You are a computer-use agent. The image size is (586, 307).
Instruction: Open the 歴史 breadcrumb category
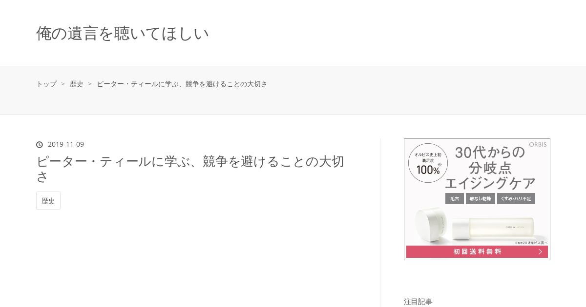[x=77, y=84]
